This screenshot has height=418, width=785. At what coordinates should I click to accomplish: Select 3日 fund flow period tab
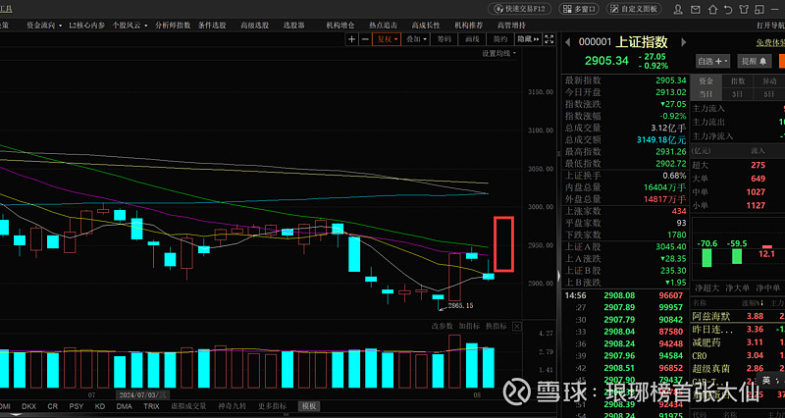click(738, 94)
